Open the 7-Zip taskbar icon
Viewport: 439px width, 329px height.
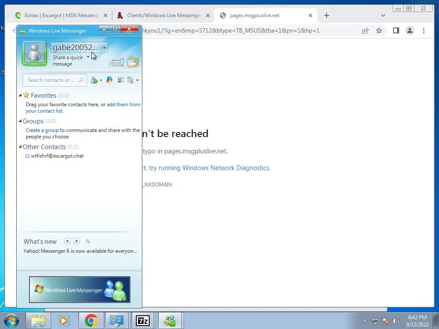(143, 320)
